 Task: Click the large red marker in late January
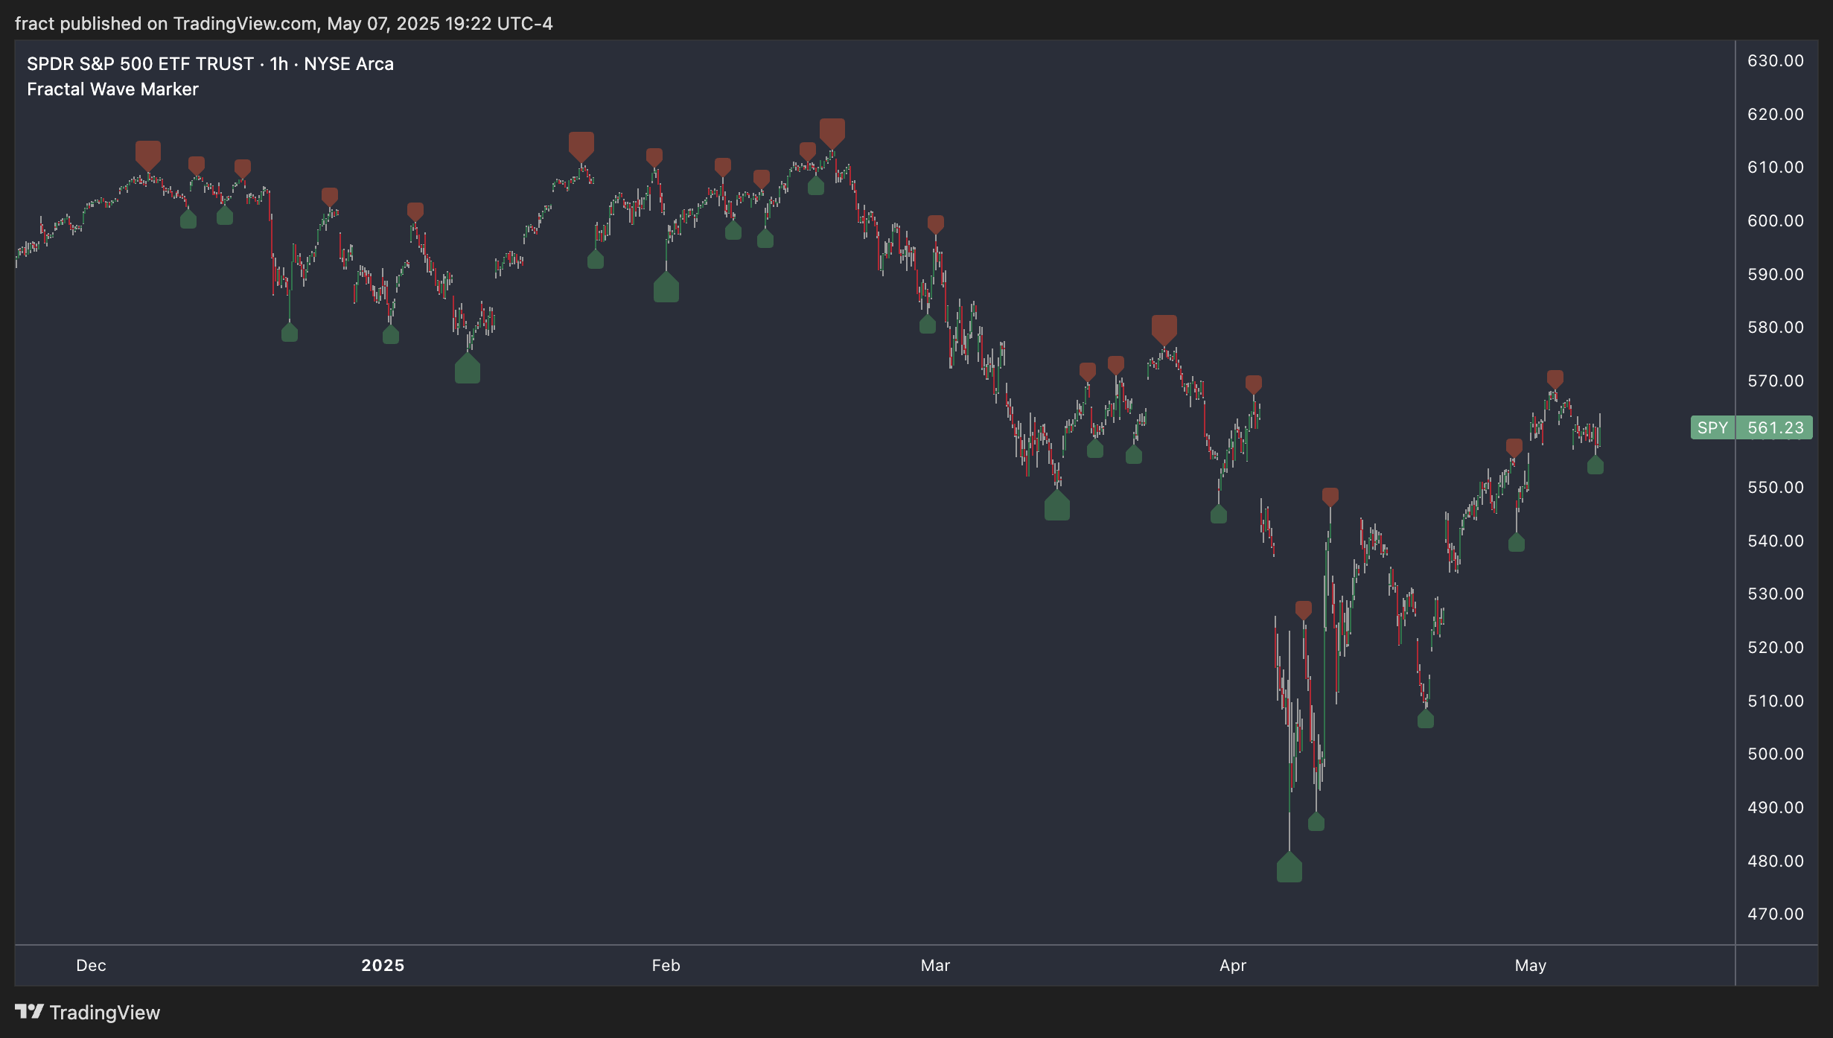point(581,147)
